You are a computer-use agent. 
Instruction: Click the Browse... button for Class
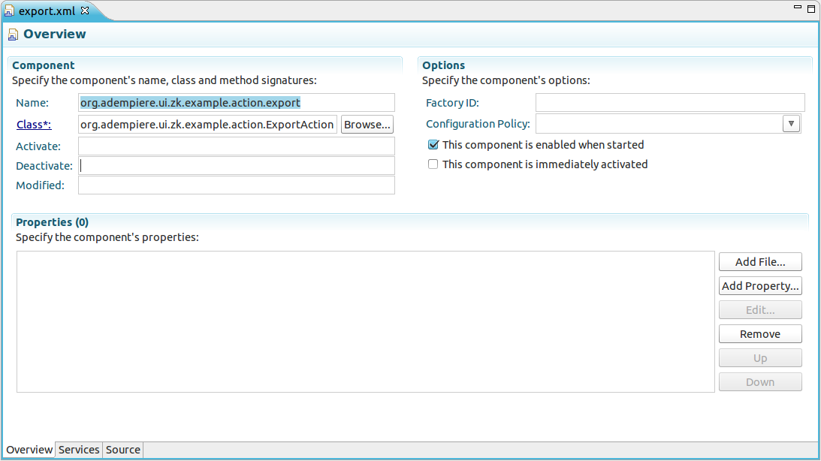click(367, 125)
